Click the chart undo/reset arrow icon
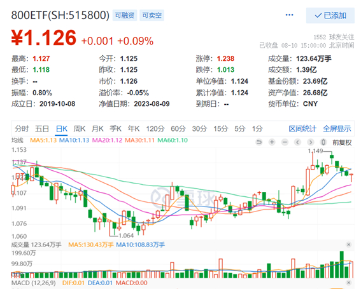Screen dimensions: 361x289 coord(259,142)
